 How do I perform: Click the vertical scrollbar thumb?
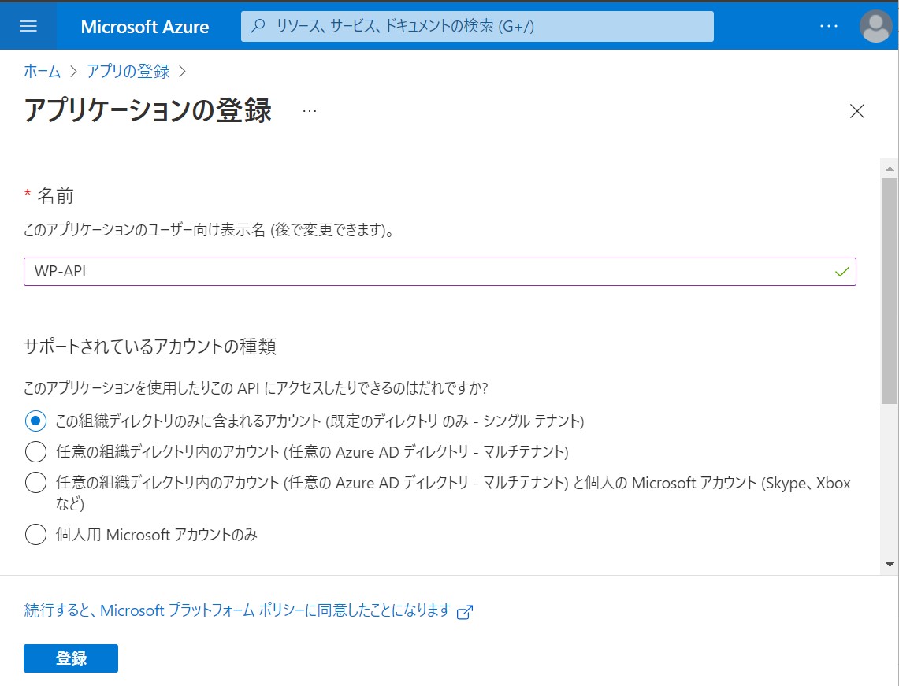(x=890, y=291)
